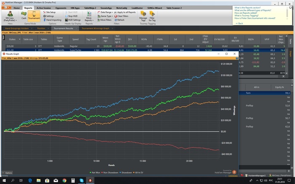Select the $20,00 stakes row
Screen dimensions: 295x184
tap(145, 46)
